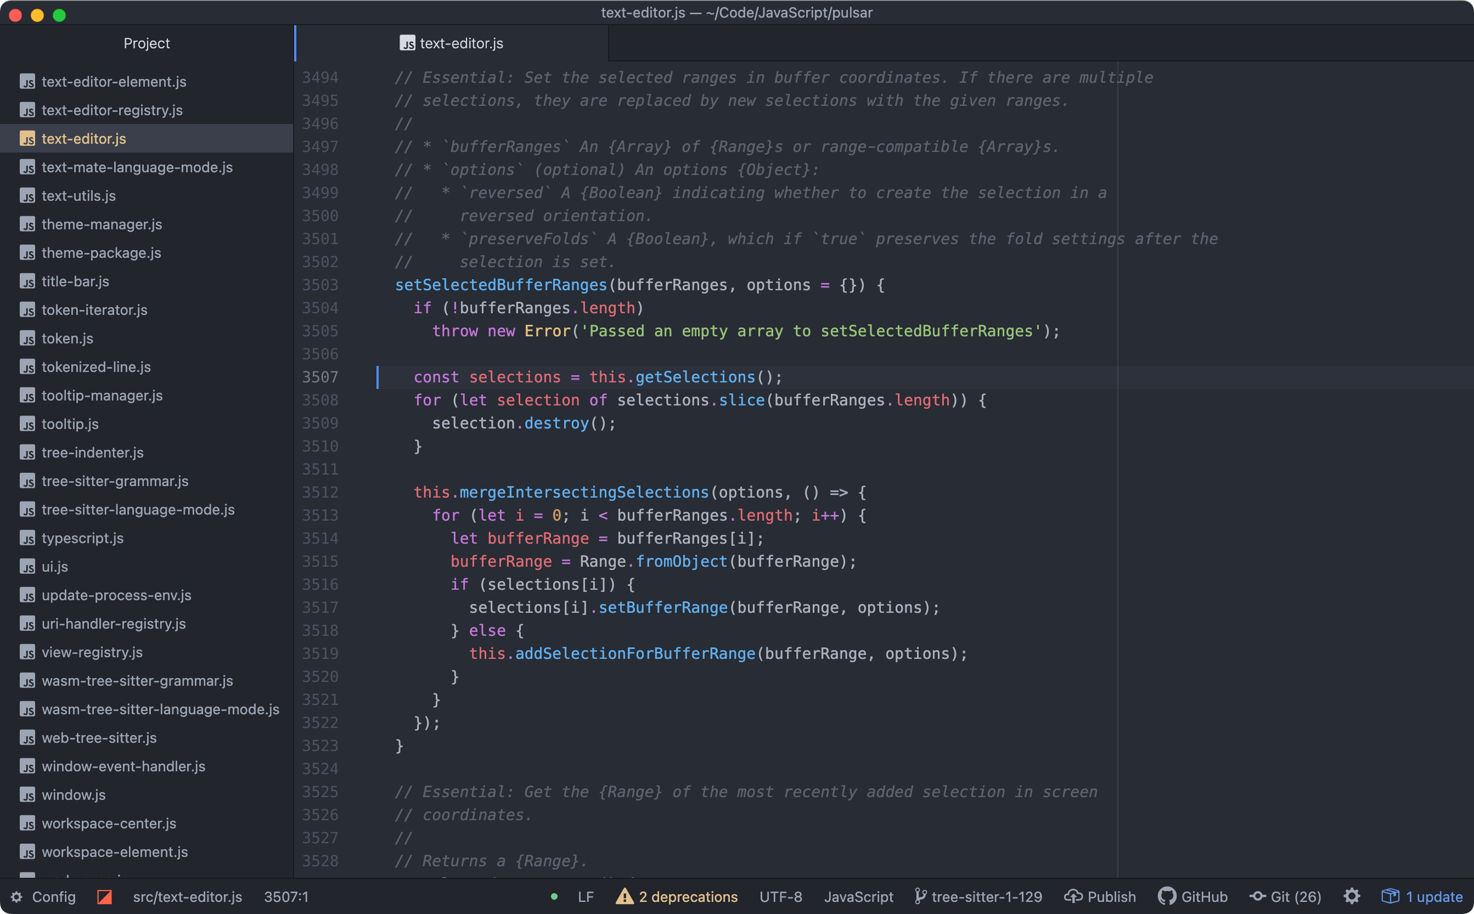Click the GitHub octocat icon
This screenshot has height=914, width=1474.
tap(1166, 896)
